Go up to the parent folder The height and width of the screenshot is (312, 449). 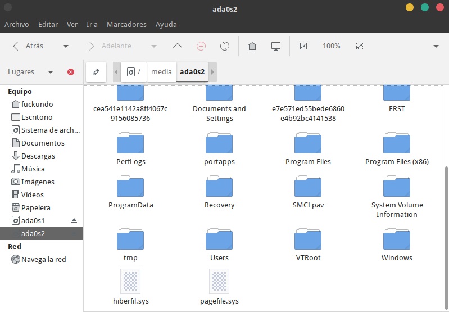(x=178, y=46)
